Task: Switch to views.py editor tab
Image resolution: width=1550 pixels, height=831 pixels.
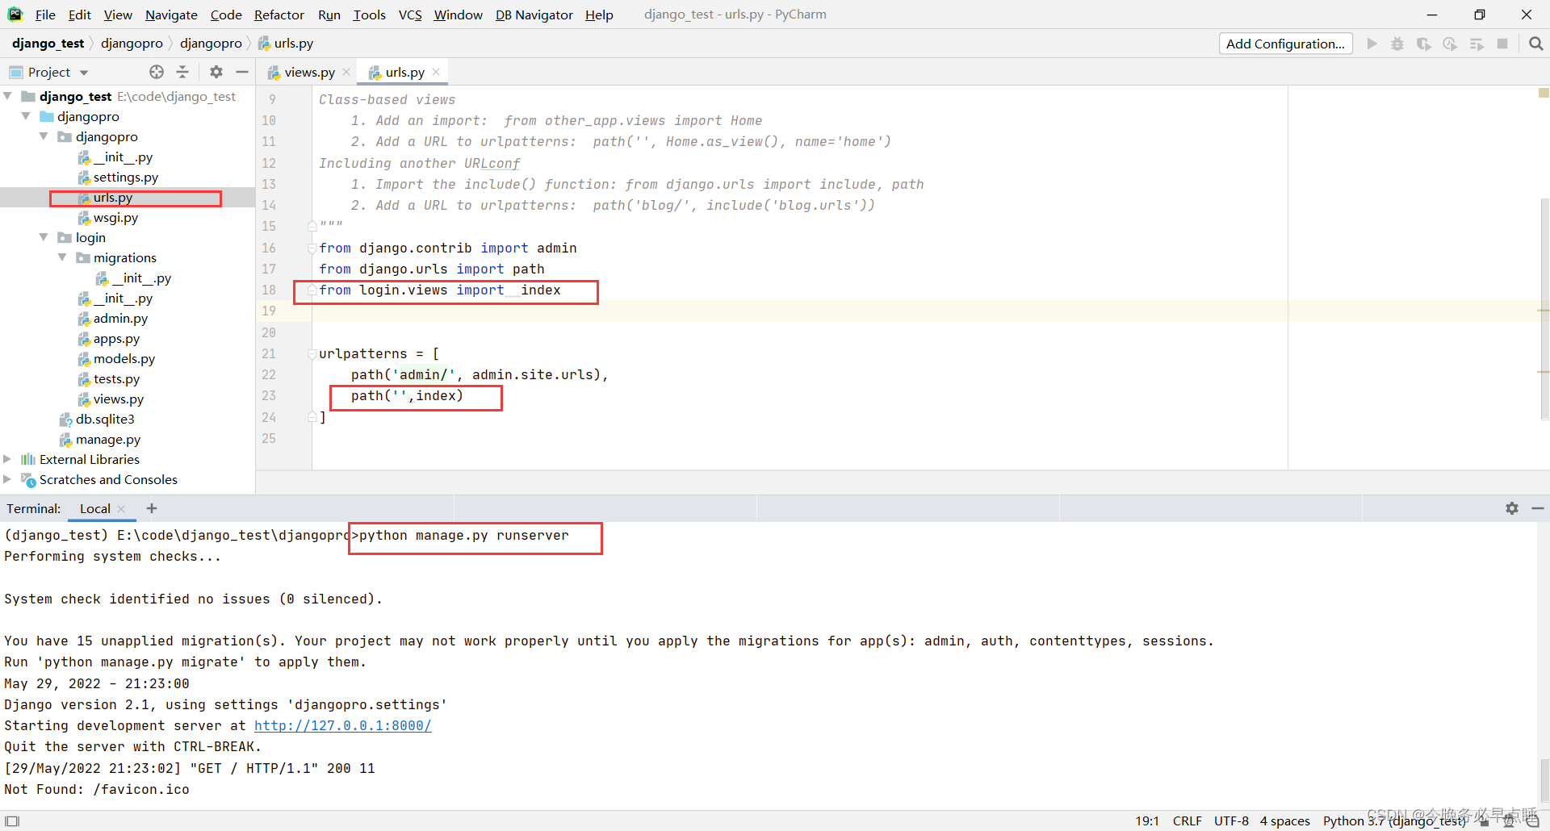Action: [309, 72]
